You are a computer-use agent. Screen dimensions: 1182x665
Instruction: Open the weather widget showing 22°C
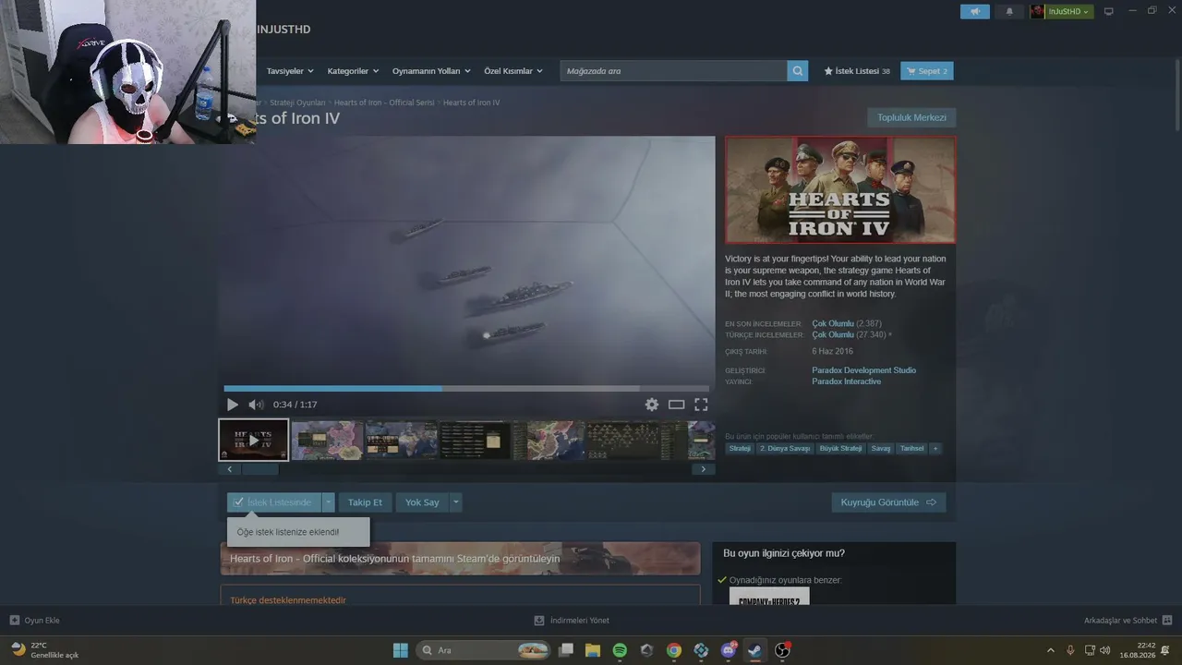coord(45,650)
